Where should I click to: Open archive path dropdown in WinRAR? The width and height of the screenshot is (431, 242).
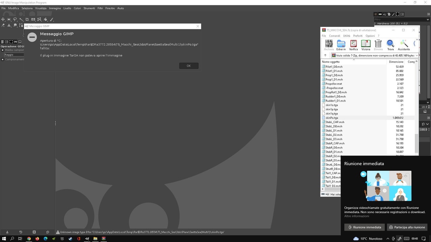tap(417, 55)
